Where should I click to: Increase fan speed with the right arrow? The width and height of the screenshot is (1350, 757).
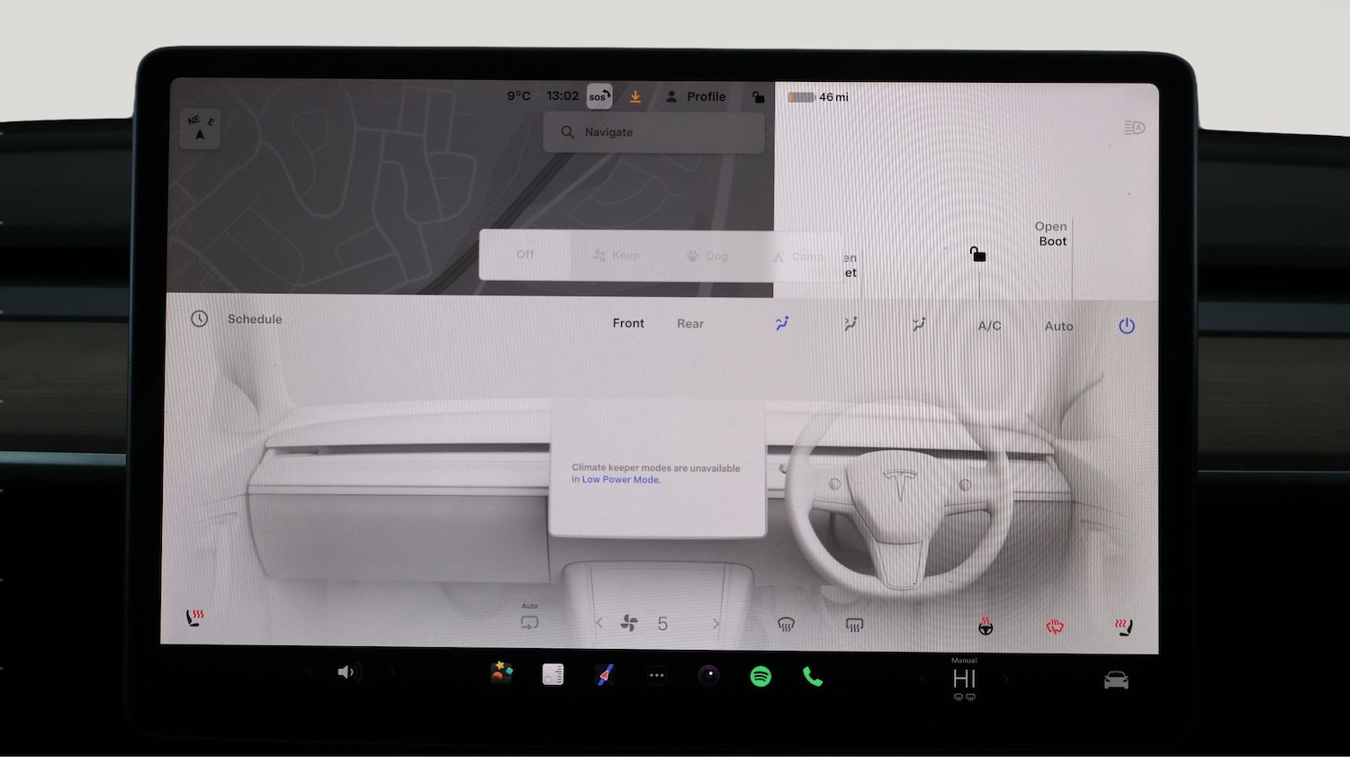click(x=716, y=623)
